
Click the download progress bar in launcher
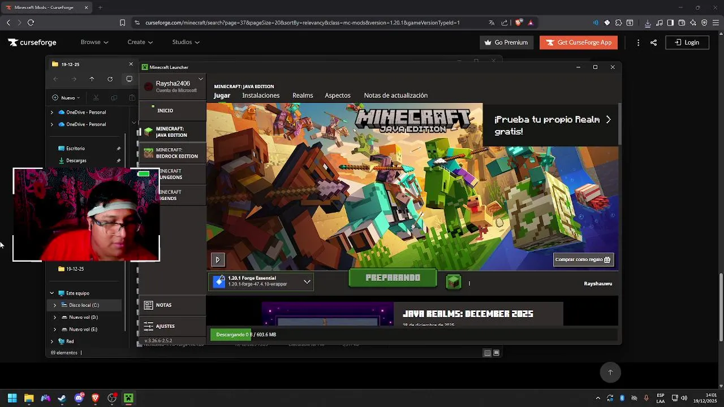413,335
